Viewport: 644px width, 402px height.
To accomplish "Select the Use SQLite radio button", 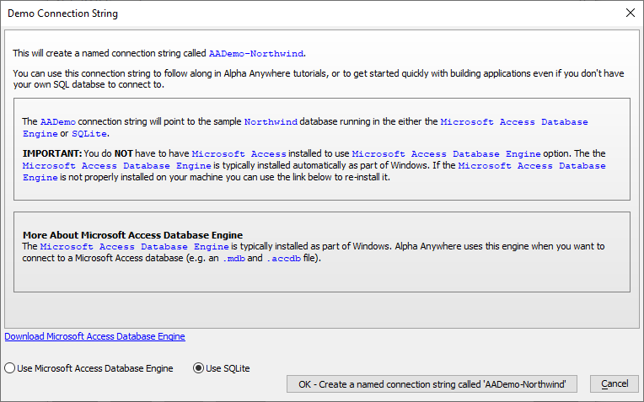I will (222, 368).
